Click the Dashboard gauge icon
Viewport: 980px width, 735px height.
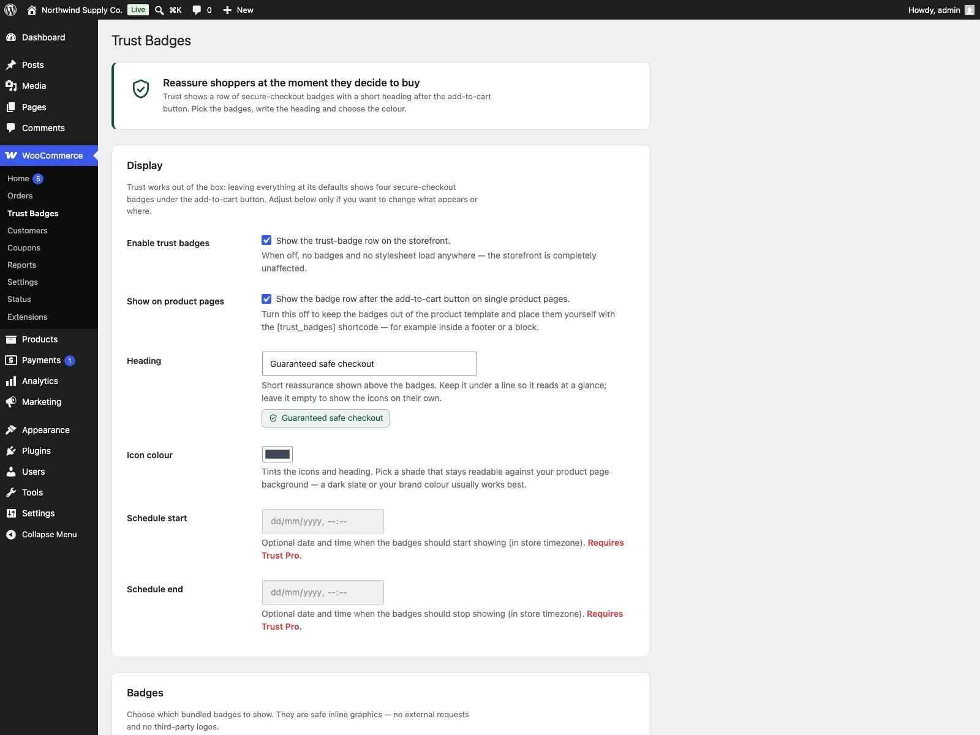11,37
